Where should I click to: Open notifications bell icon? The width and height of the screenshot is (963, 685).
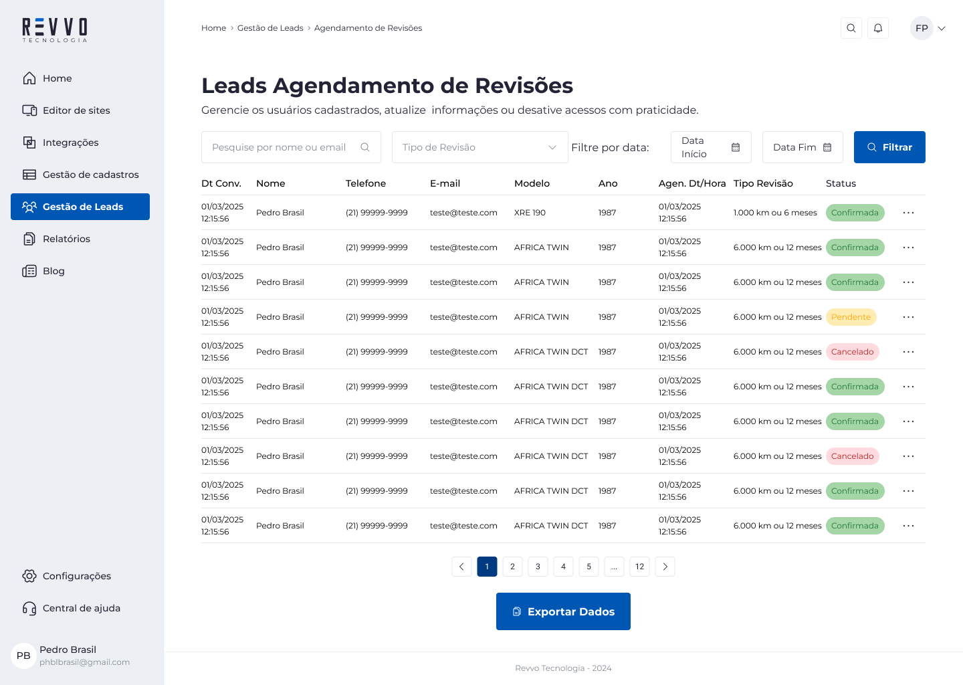click(x=878, y=28)
